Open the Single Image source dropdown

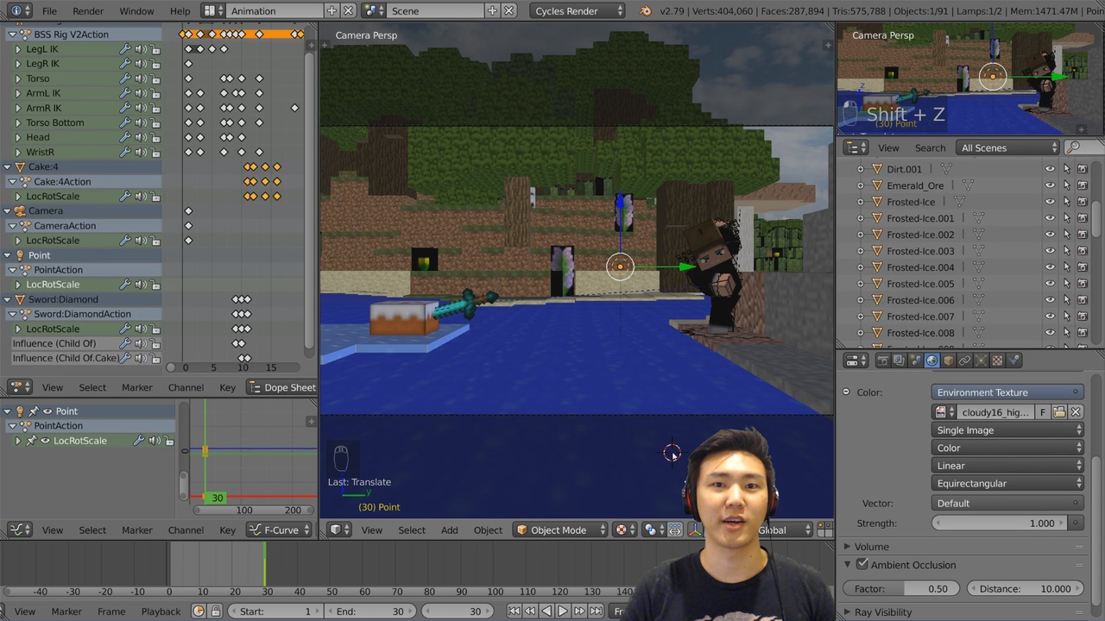click(x=1008, y=430)
